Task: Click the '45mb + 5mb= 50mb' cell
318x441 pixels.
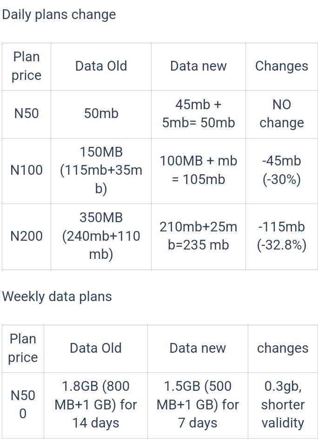Action: 199,114
